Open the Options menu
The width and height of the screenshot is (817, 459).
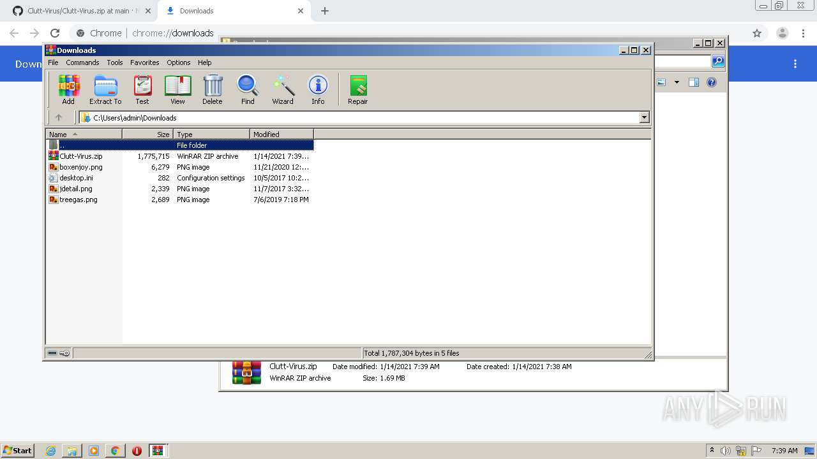click(179, 62)
